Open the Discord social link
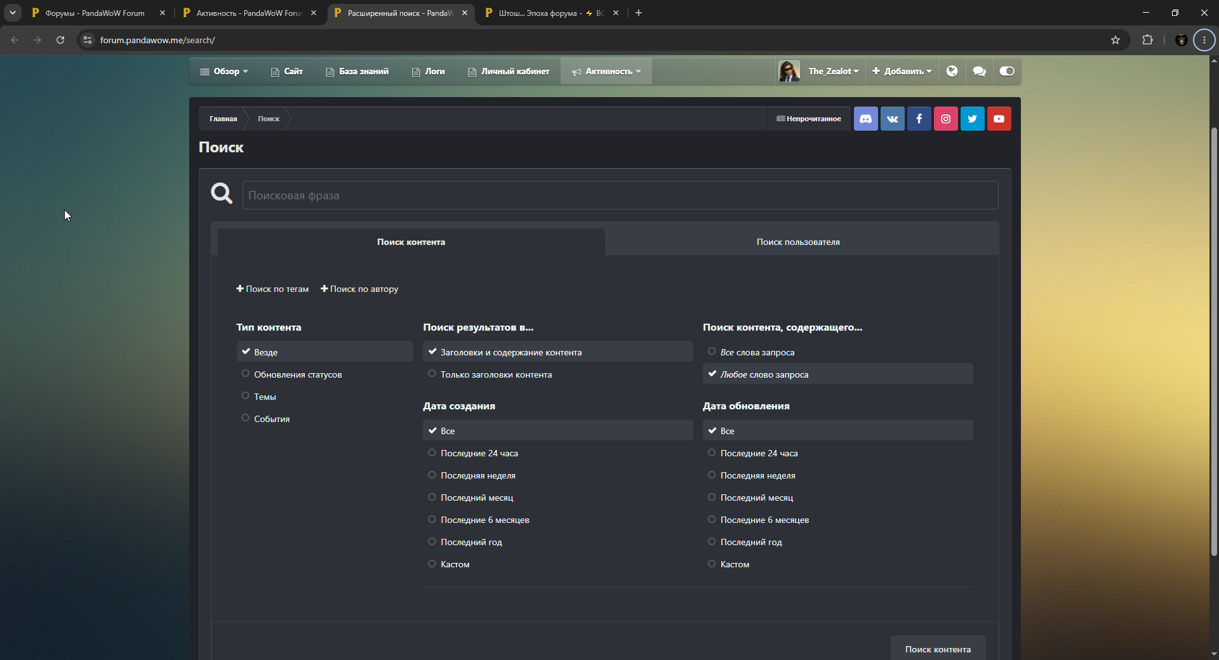Viewport: 1219px width, 660px height. coord(865,119)
